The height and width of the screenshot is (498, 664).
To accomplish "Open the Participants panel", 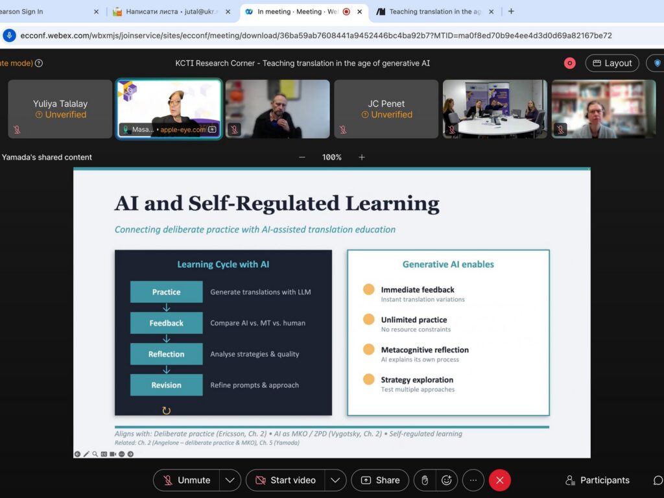I will point(597,480).
